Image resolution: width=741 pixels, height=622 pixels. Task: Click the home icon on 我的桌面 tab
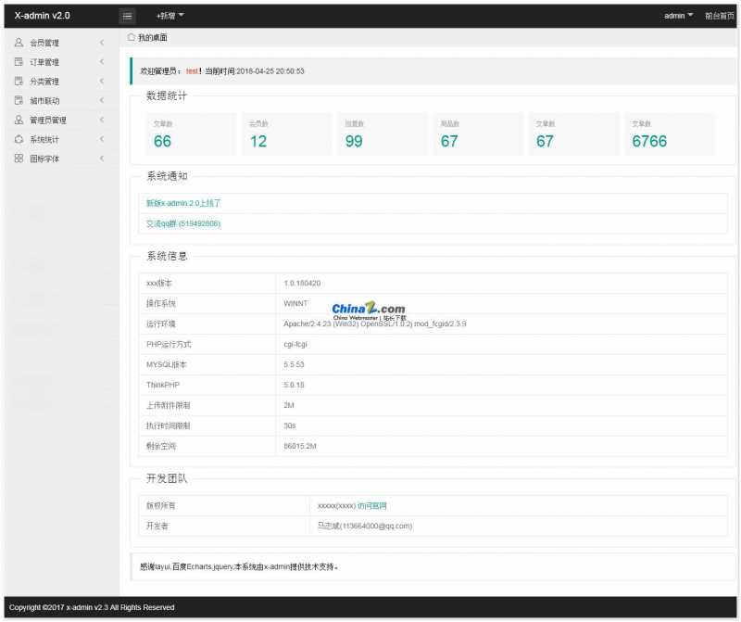click(x=131, y=38)
